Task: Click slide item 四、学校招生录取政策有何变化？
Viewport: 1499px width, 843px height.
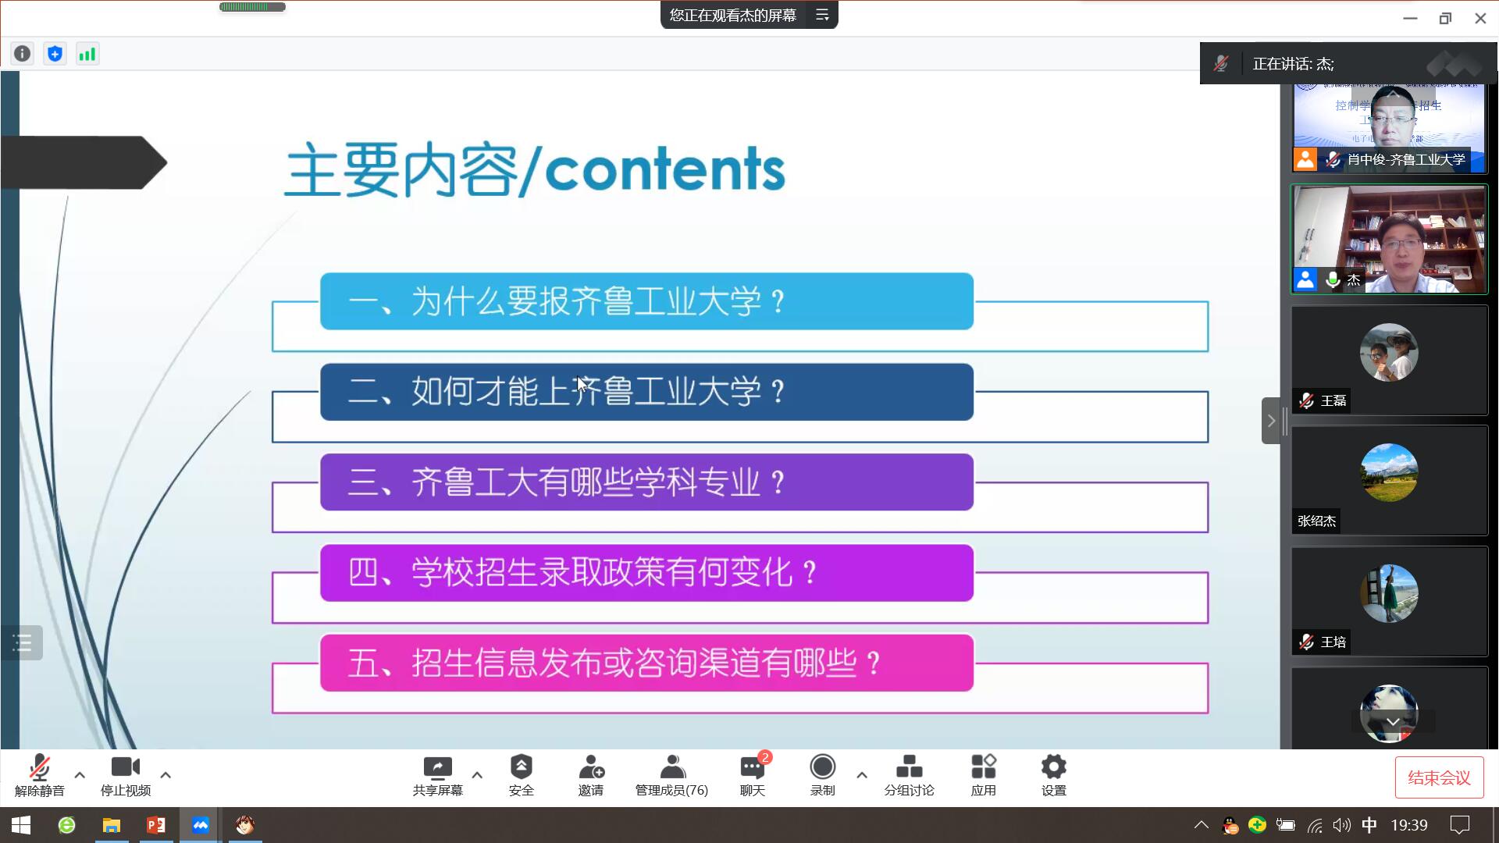Action: click(646, 573)
